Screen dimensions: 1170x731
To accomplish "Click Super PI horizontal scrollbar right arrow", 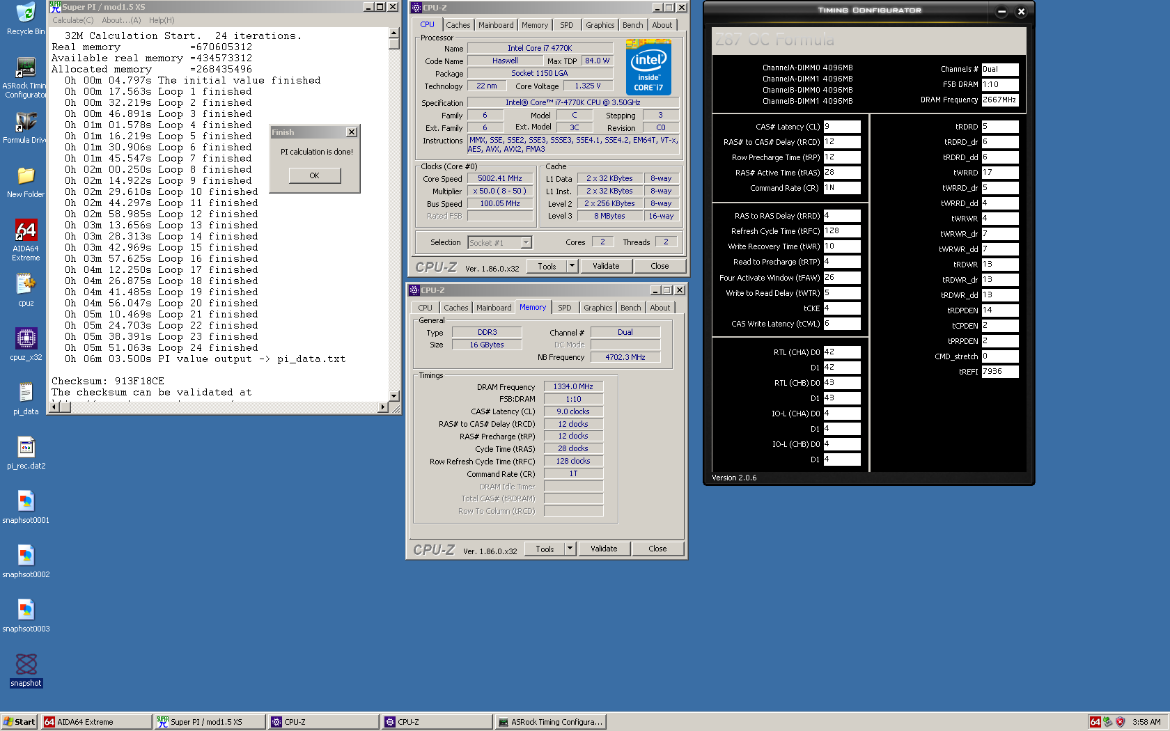I will click(x=382, y=407).
